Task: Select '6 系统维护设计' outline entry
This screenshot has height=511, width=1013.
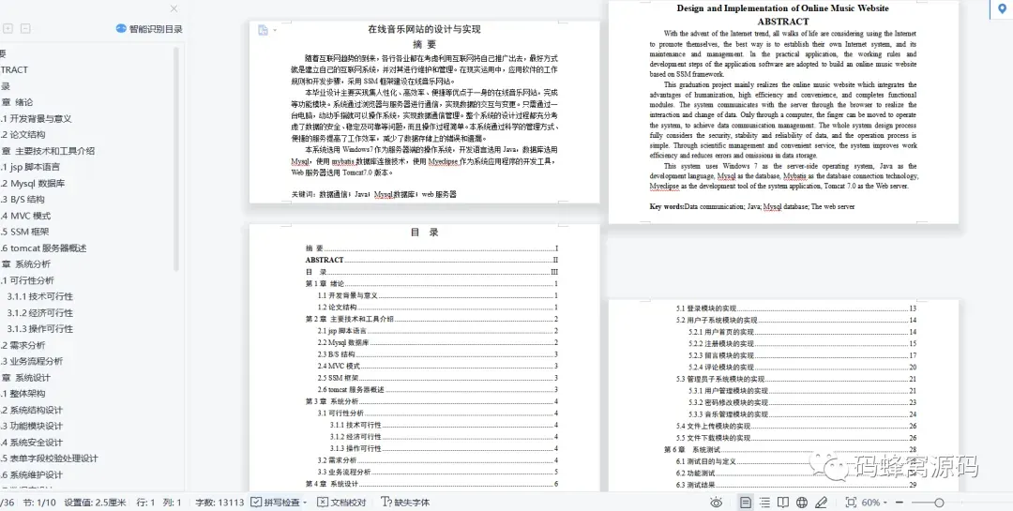Action: [x=32, y=474]
